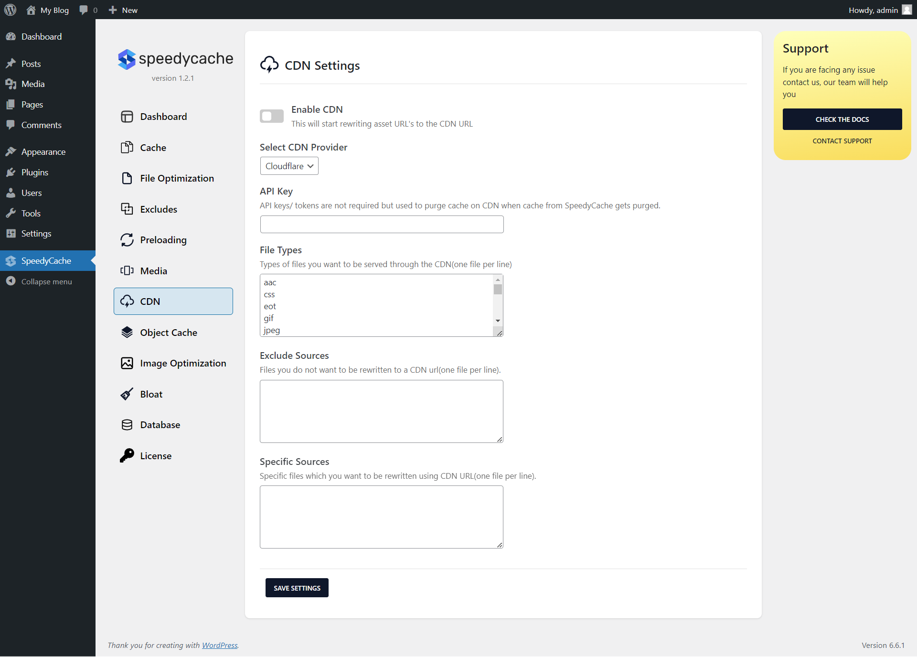Viewport: 917px width, 657px height.
Task: Switch to Object Cache tab
Action: (173, 333)
